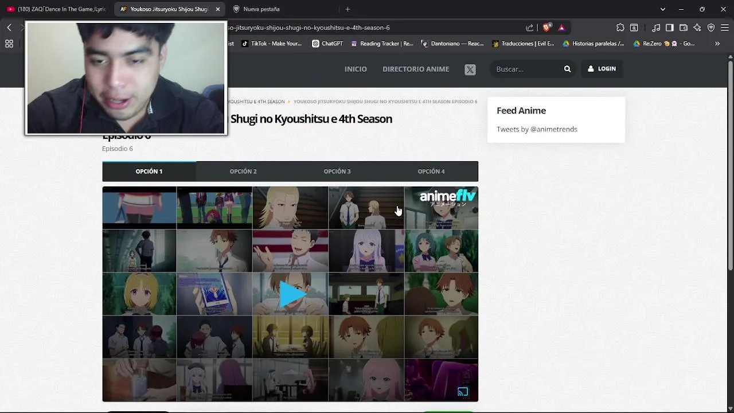Click the animeflv logo on video

pyautogui.click(x=448, y=197)
